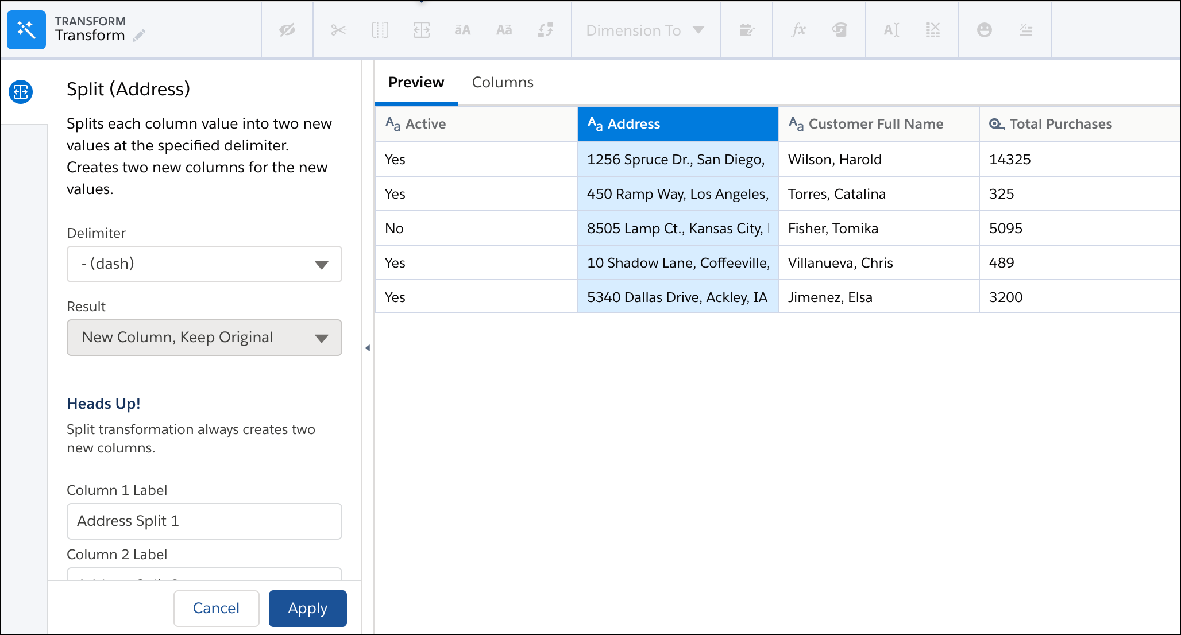Click the Edit Attributes toolbar icon
1181x635 pixels.
pos(747,30)
